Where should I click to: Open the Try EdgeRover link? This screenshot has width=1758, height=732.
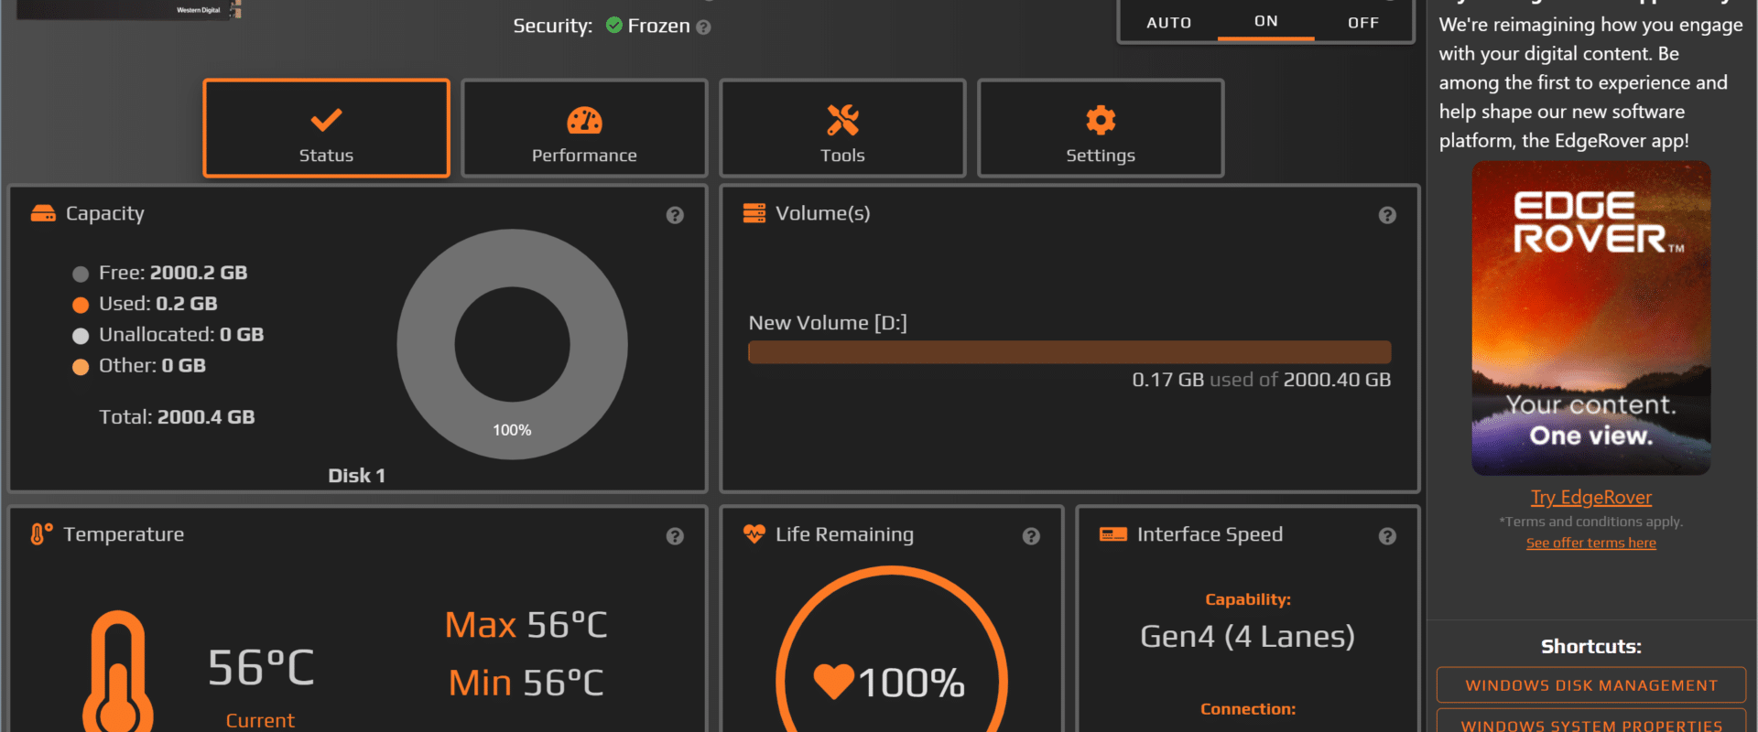point(1591,497)
